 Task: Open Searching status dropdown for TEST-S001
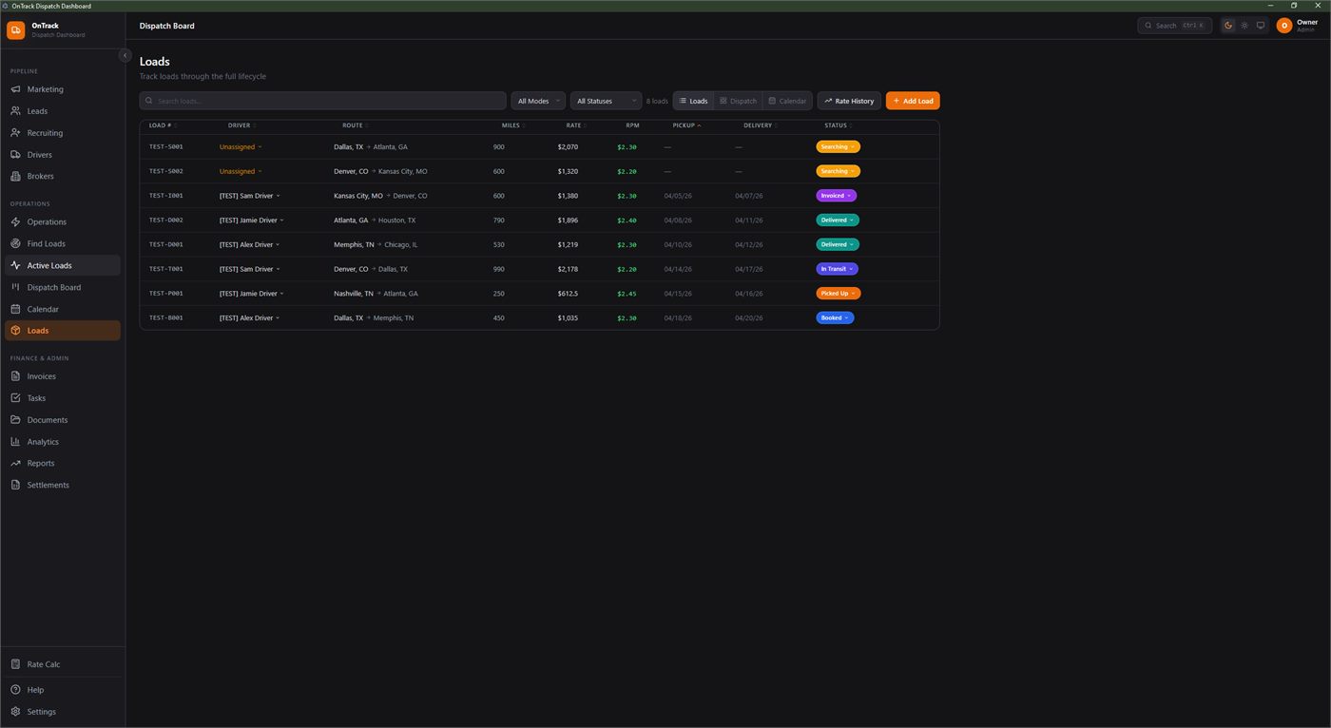click(839, 146)
